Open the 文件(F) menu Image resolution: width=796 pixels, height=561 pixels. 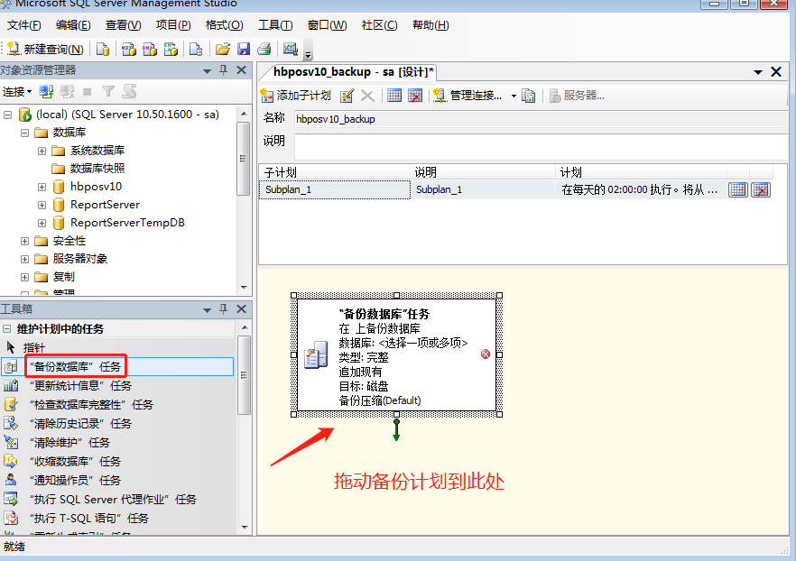click(23, 25)
